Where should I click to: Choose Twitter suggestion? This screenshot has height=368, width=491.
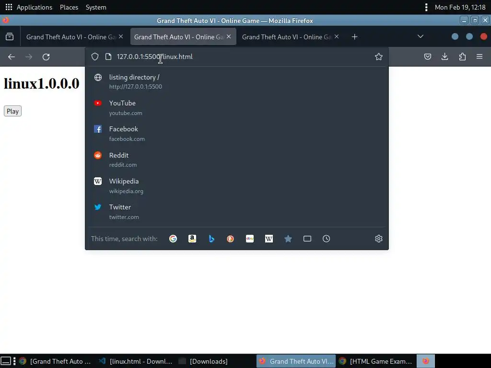[237, 211]
